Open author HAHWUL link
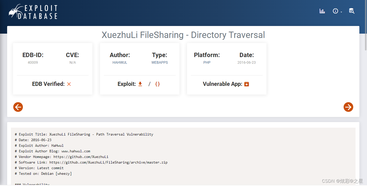Image resolution: width=367 pixels, height=186 pixels. point(120,62)
